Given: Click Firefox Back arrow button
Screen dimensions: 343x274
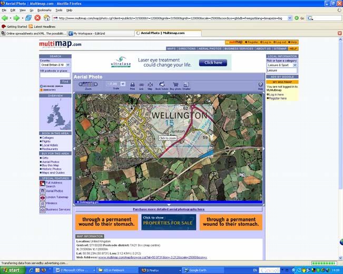Looking at the screenshot, I should 5,18.
